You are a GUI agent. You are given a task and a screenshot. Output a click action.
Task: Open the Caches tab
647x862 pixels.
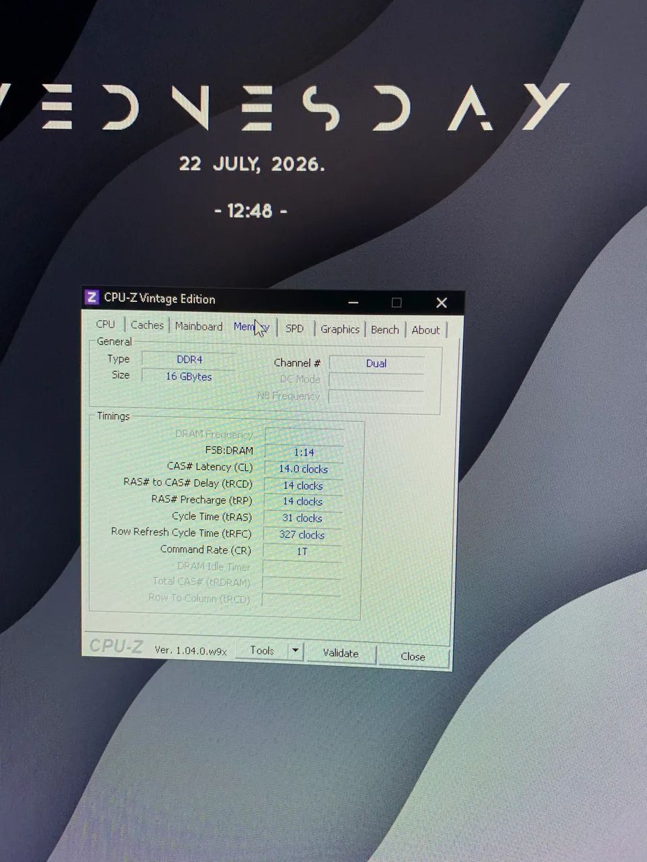click(x=147, y=325)
